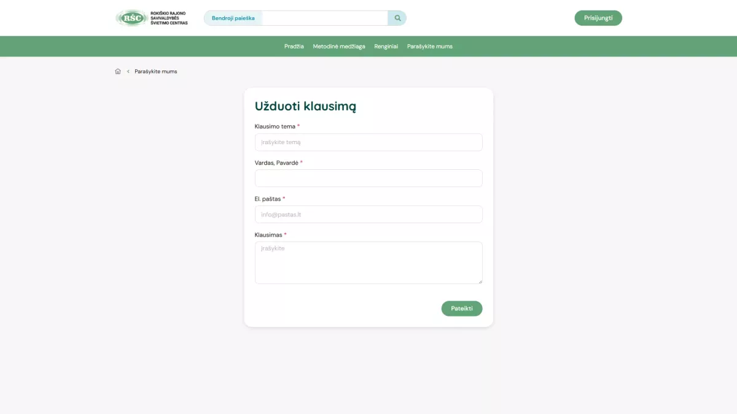The image size is (737, 414).
Task: Click the Rokiškio rajono savivaldybės logo text
Action: coord(169,18)
